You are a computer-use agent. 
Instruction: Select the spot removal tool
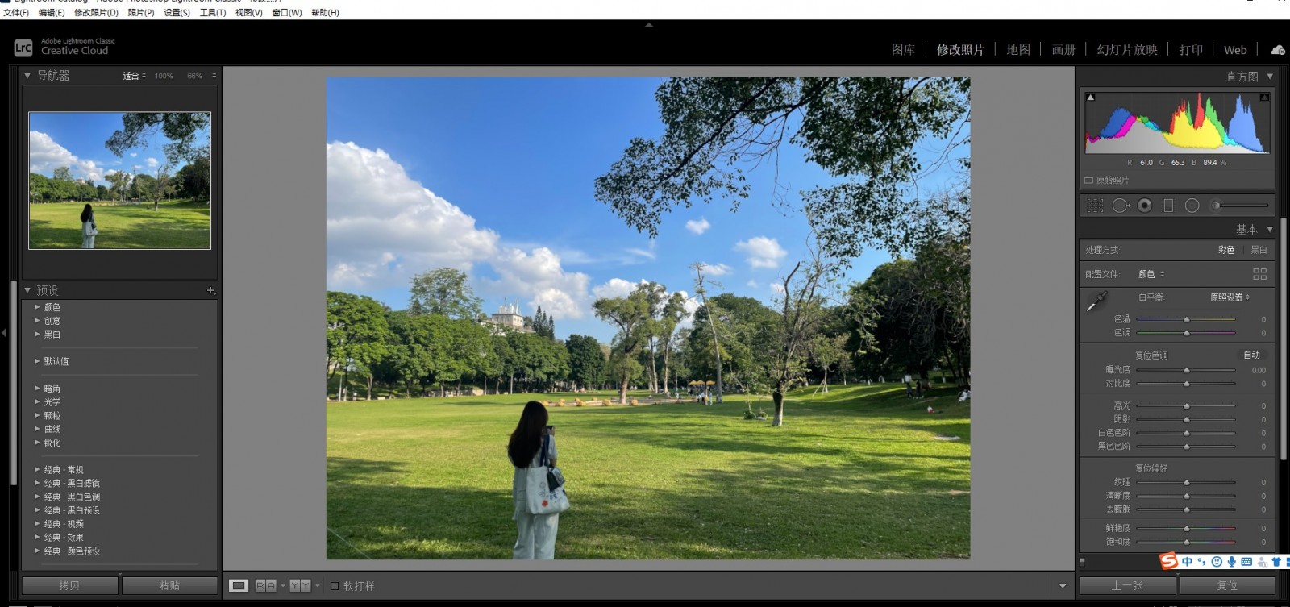point(1120,206)
